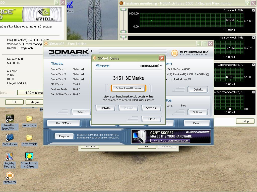Open the autos zene folder
Viewport: 257px width, 192px height.
[x=29, y=121]
